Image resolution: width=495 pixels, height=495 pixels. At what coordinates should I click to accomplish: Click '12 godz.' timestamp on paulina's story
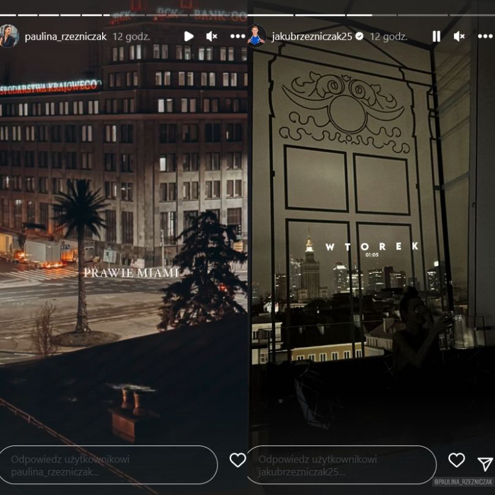(x=131, y=37)
